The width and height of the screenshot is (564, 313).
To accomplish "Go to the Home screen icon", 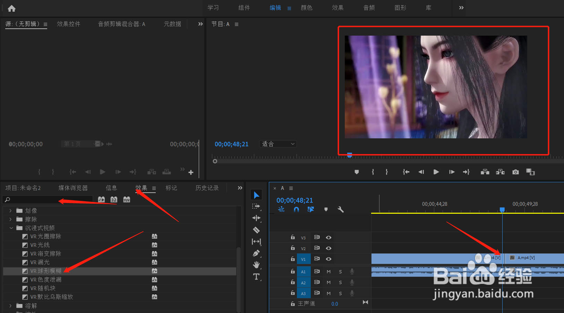I will tap(11, 8).
